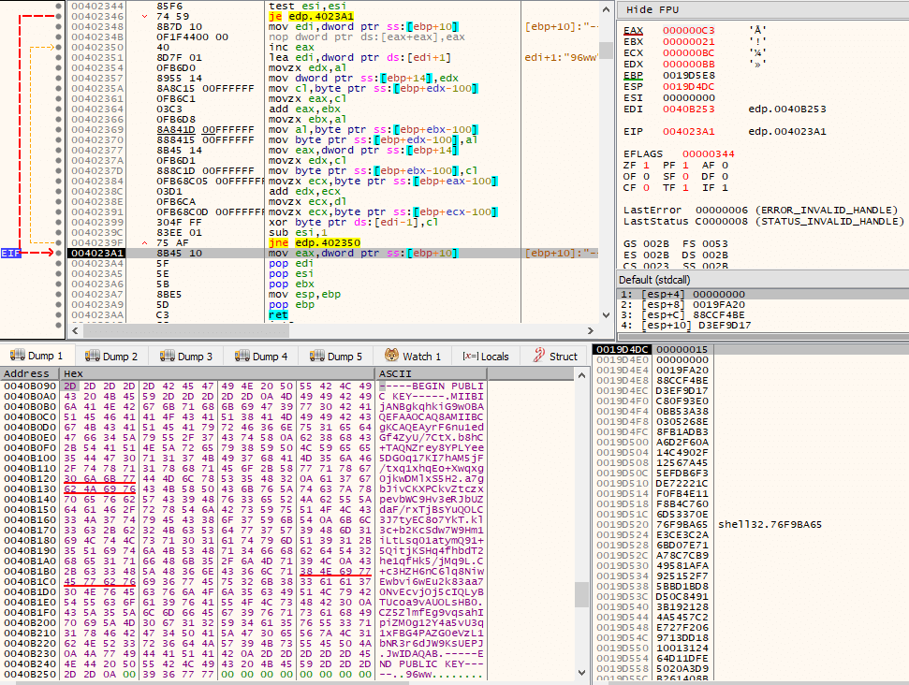Open the Dump 2 tab
This screenshot has width=909, height=685.
click(110, 357)
